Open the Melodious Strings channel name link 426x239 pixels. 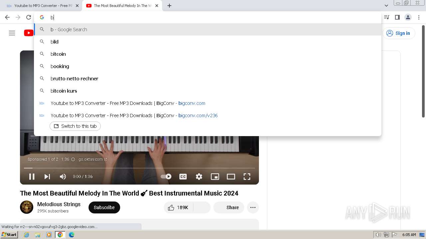pos(59,204)
